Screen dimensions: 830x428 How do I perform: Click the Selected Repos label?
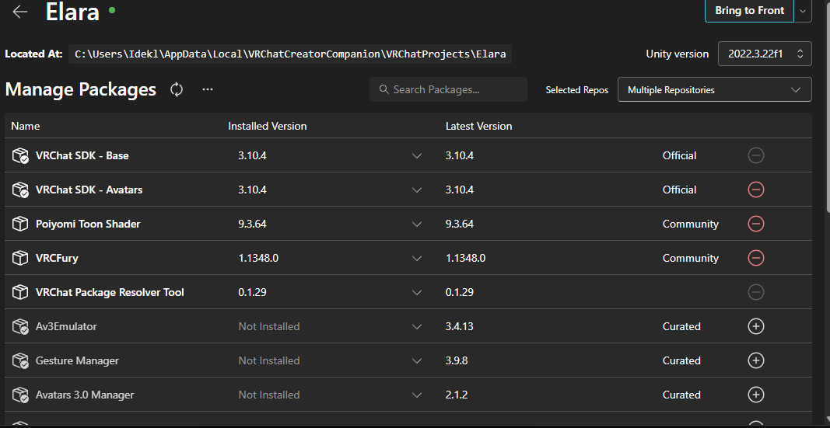pyautogui.click(x=577, y=90)
